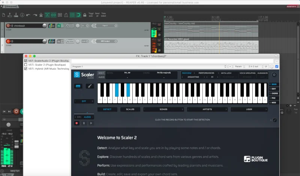Viewport: 300px width, 176px height.
Task: Click Scaler DETECT button
Action: click(107, 109)
